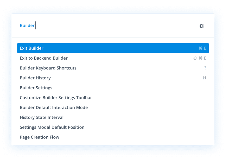Click the Command E shortcut hint
The width and height of the screenshot is (229, 165).
coord(202,48)
